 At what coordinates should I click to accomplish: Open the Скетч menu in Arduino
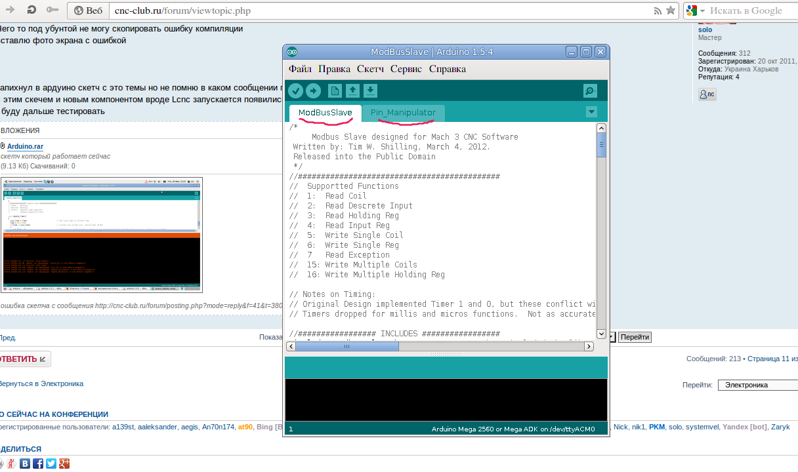371,69
